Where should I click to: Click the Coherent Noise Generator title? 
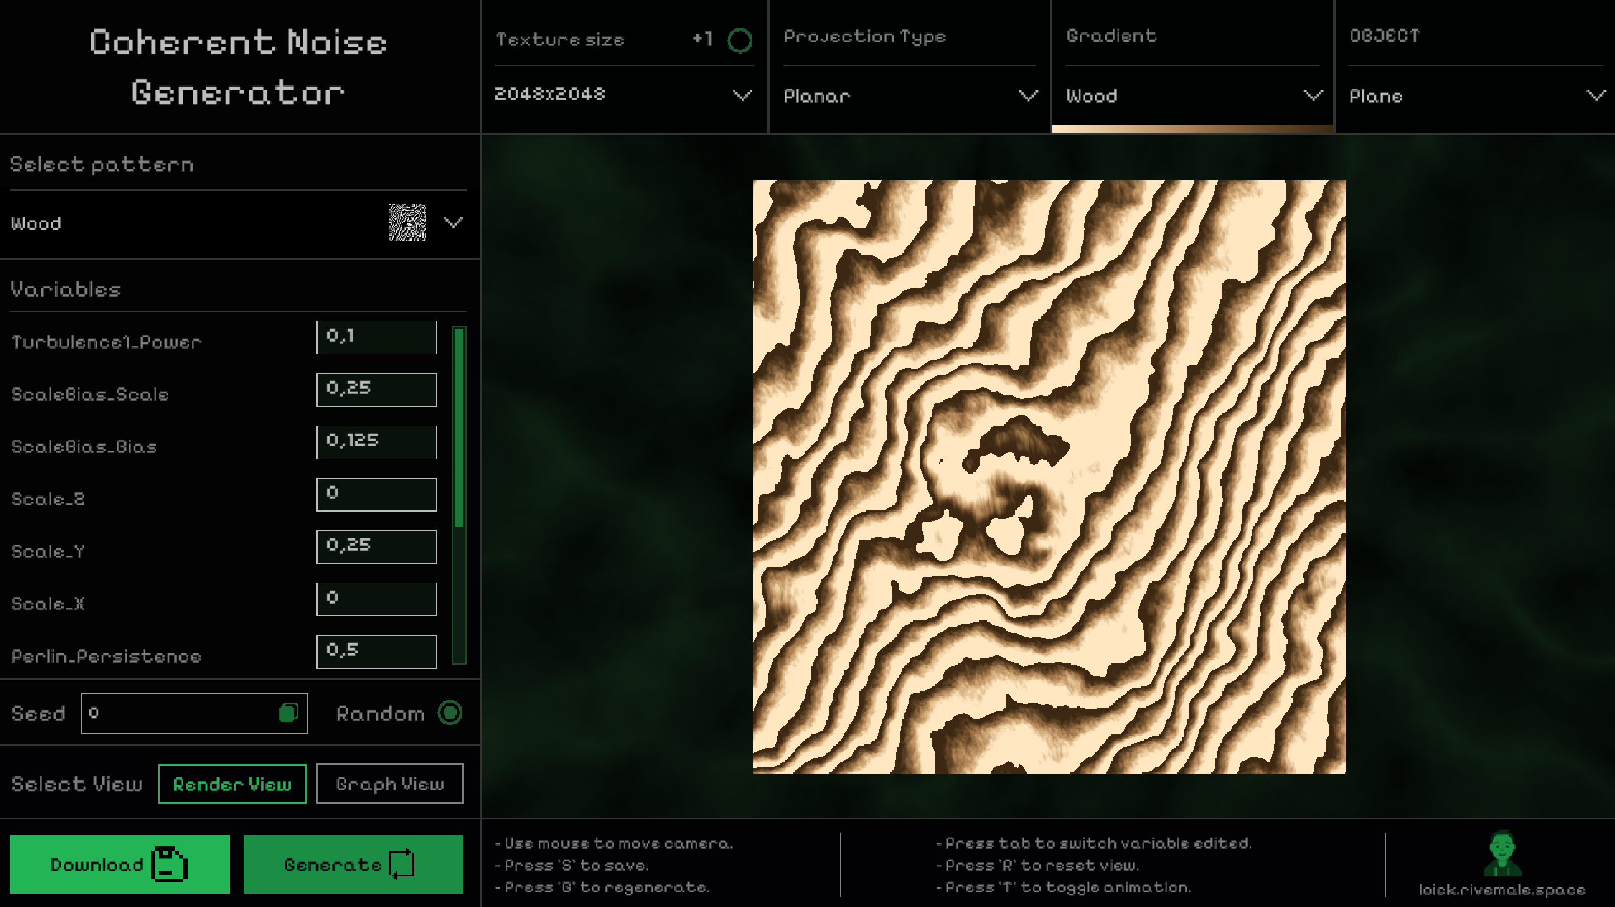click(238, 67)
